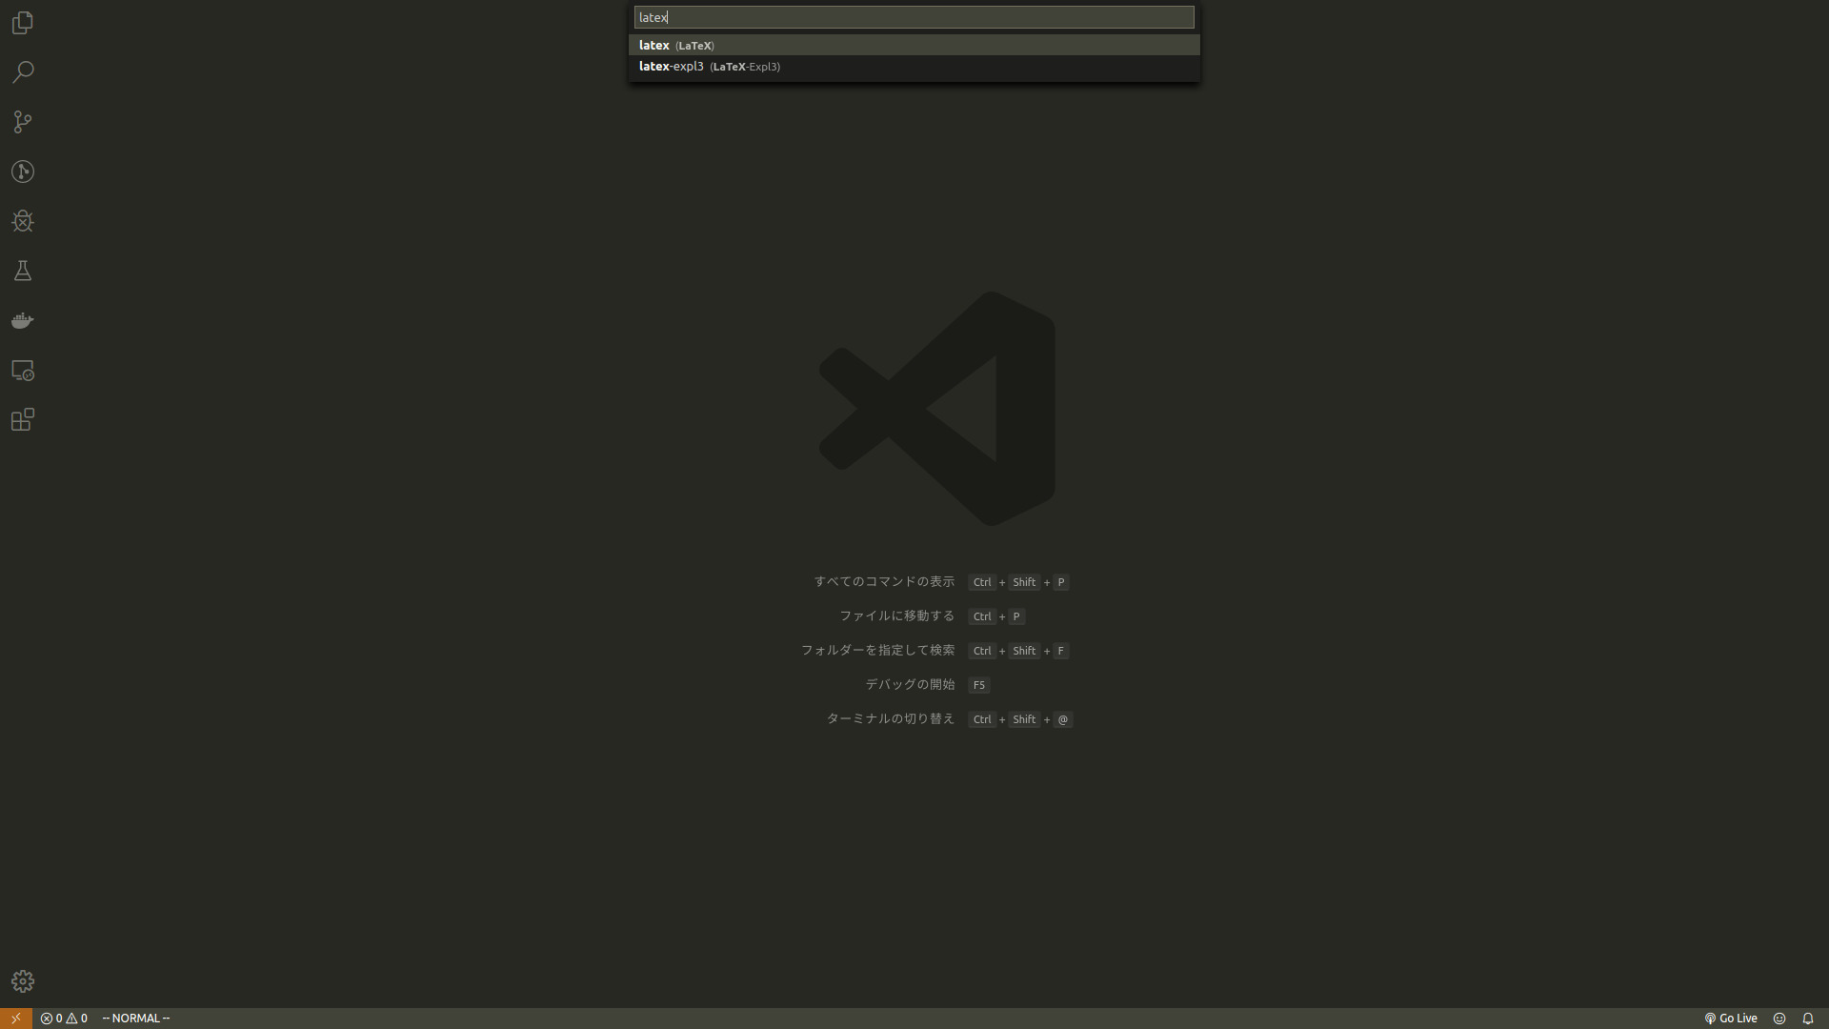
Task: Open the Run and Debug view
Action: [x=23, y=221]
